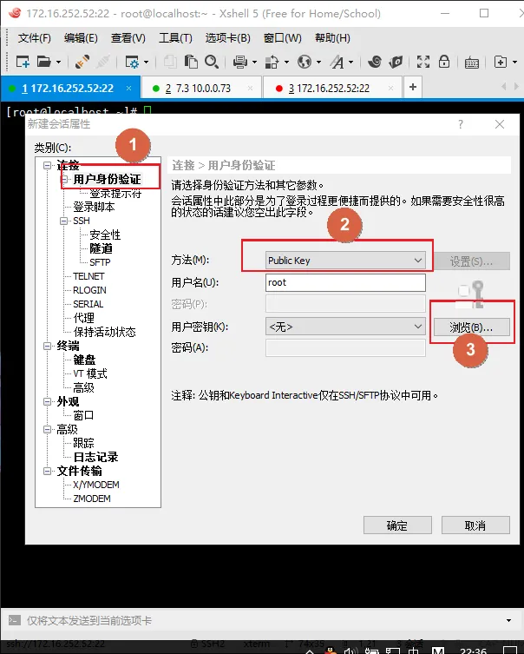This screenshot has height=654, width=524.
Task: Close the first 172.16.252.52:22 tab
Action: (128, 88)
